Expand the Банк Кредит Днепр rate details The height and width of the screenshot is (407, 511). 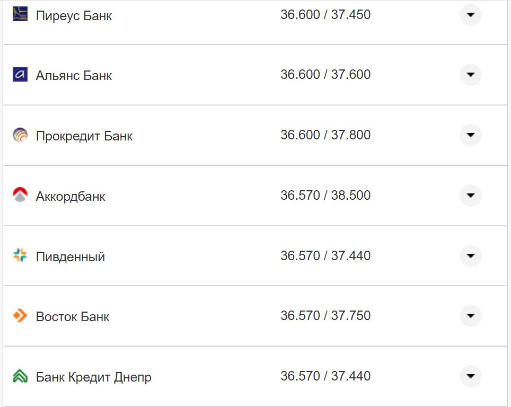[470, 376]
